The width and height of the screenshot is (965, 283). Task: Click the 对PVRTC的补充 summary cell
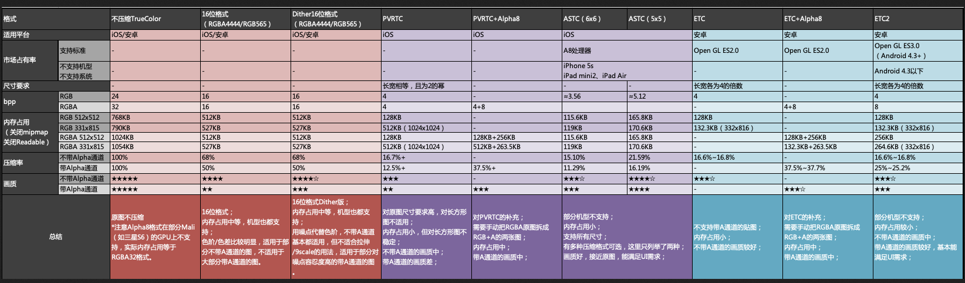517,237
